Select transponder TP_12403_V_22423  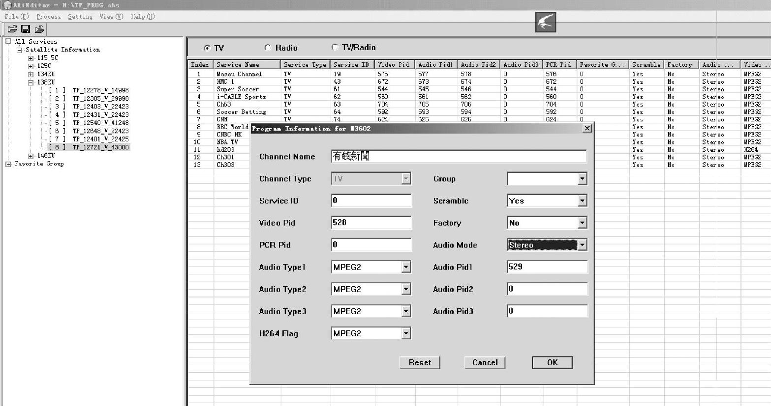100,107
